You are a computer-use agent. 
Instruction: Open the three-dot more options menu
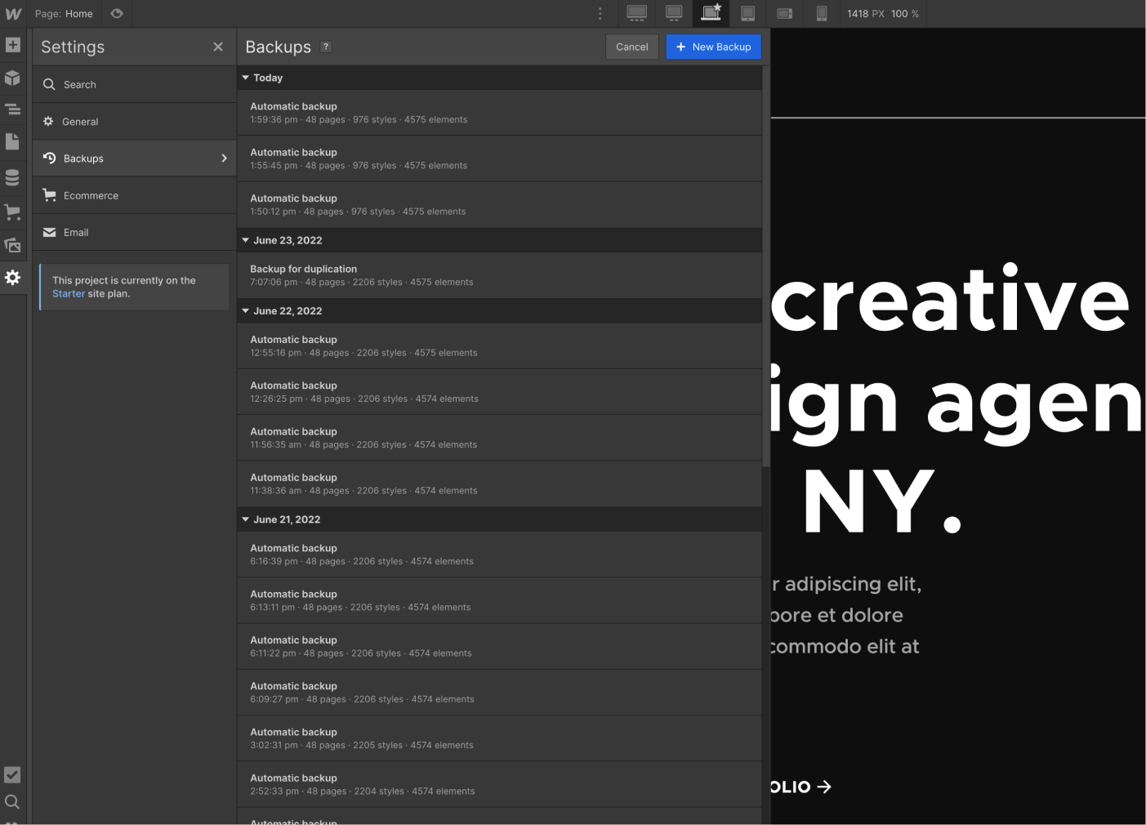pos(600,14)
